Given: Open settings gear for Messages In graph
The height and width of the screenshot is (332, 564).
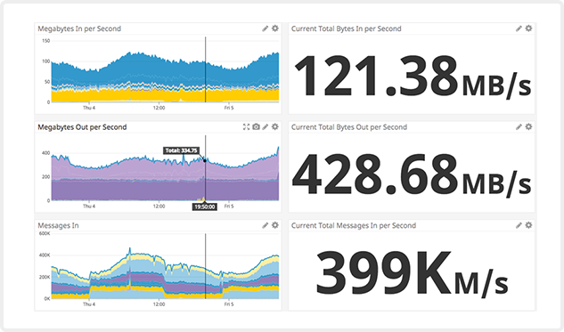Looking at the screenshot, I should tap(275, 225).
